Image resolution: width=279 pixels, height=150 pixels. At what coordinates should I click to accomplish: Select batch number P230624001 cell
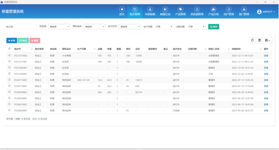tap(21, 98)
